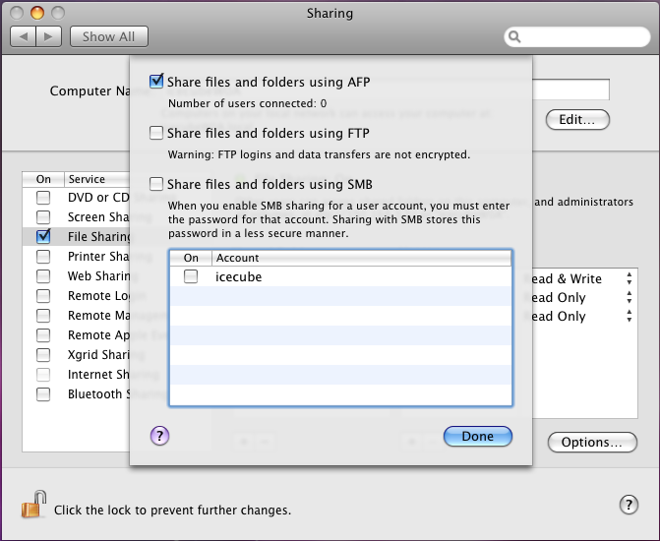660x541 pixels.
Task: Select Web Sharing in service list
Action: point(77,276)
